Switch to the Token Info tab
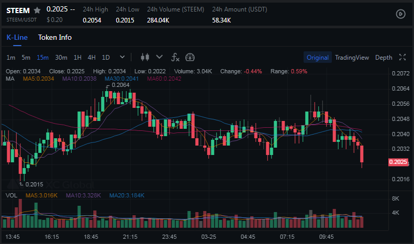This screenshot has height=244, width=414. (x=55, y=37)
